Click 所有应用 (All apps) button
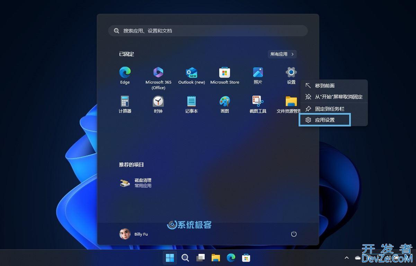416x266 pixels. [x=282, y=54]
